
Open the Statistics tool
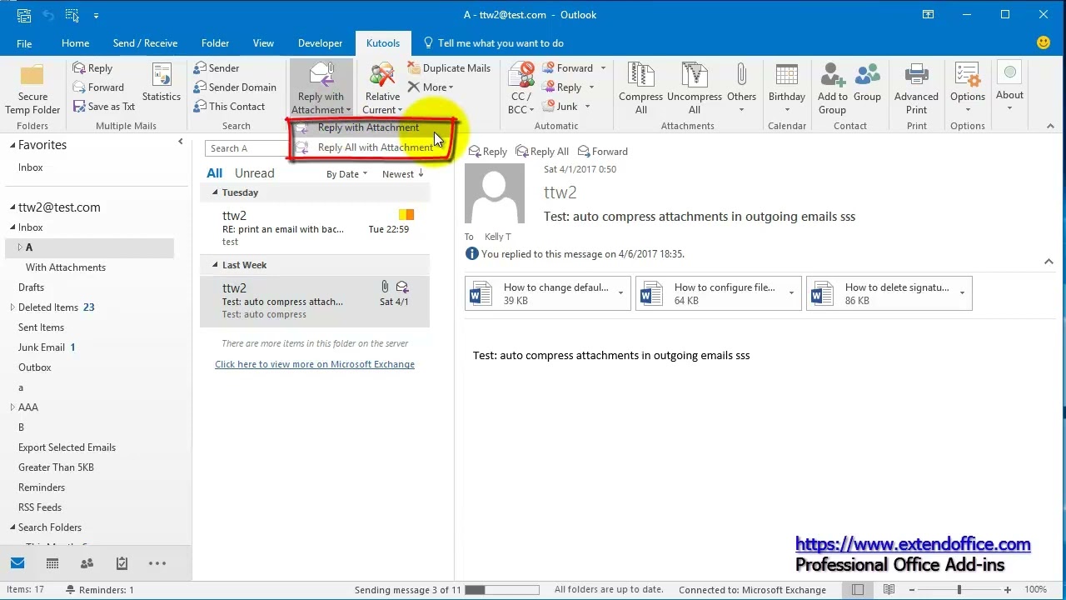pos(162,82)
